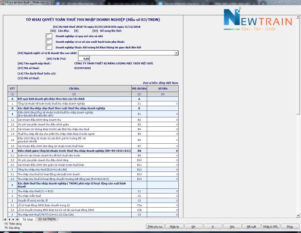Go to next sheet tab arrow
Viewport: 301px width, 233px height.
pyautogui.click(x=13, y=219)
